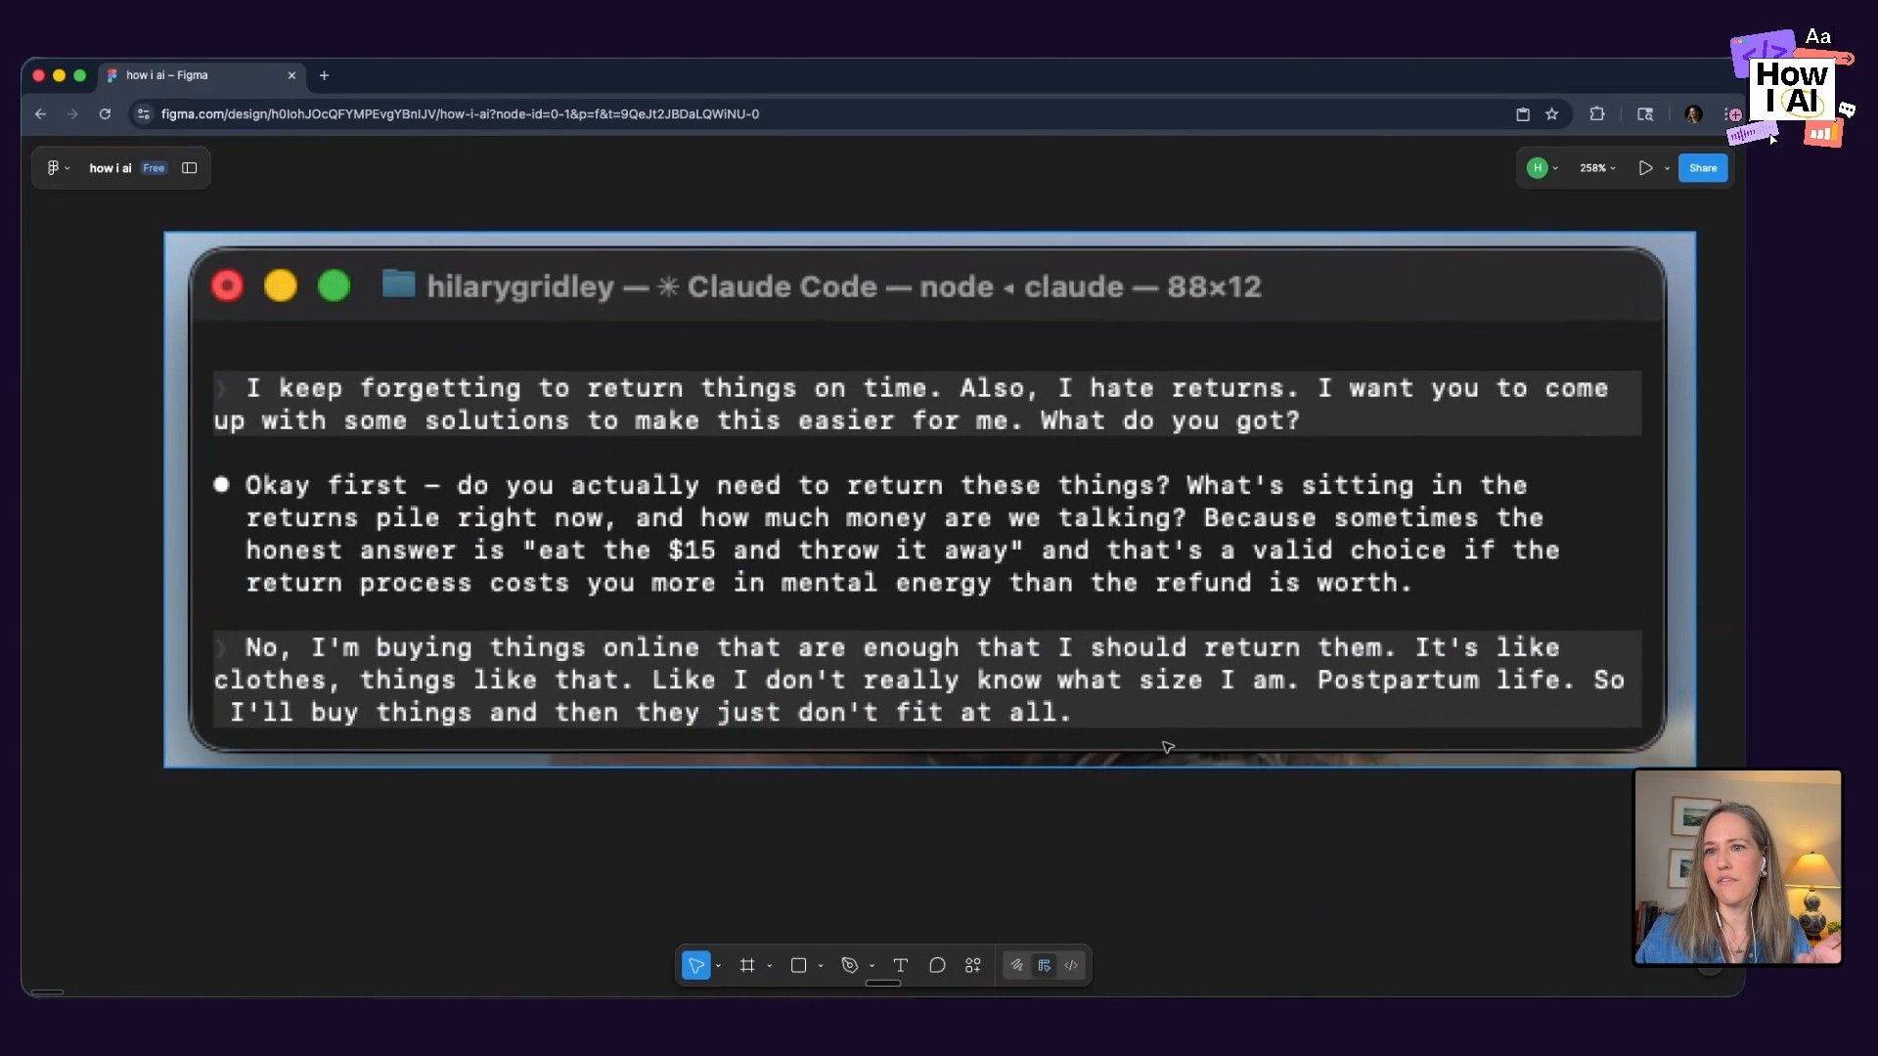
Task: Click the figma.com URL address field
Action: coord(460,114)
